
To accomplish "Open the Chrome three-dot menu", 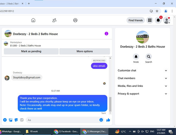I will [172, 11].
